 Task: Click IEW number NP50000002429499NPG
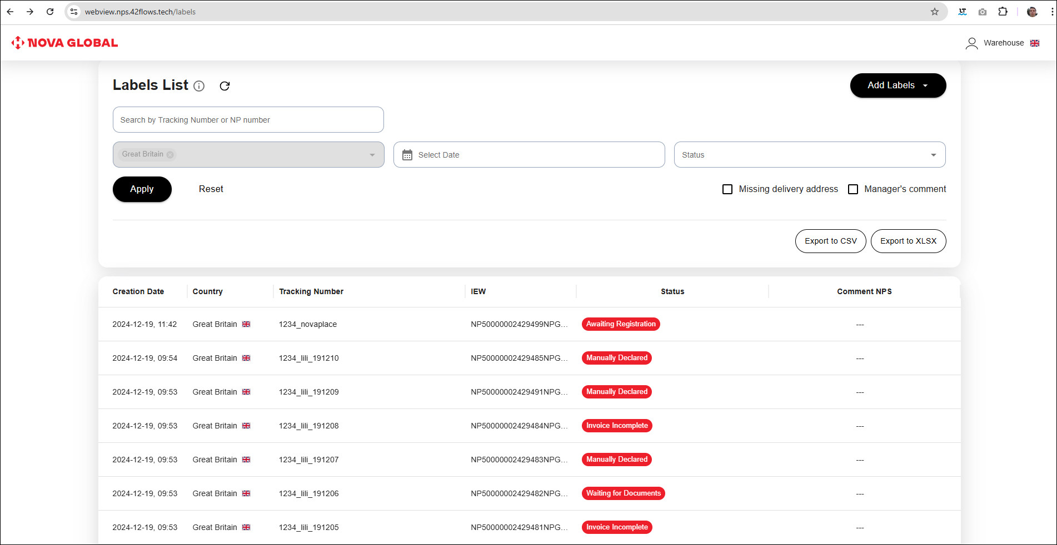[519, 324]
